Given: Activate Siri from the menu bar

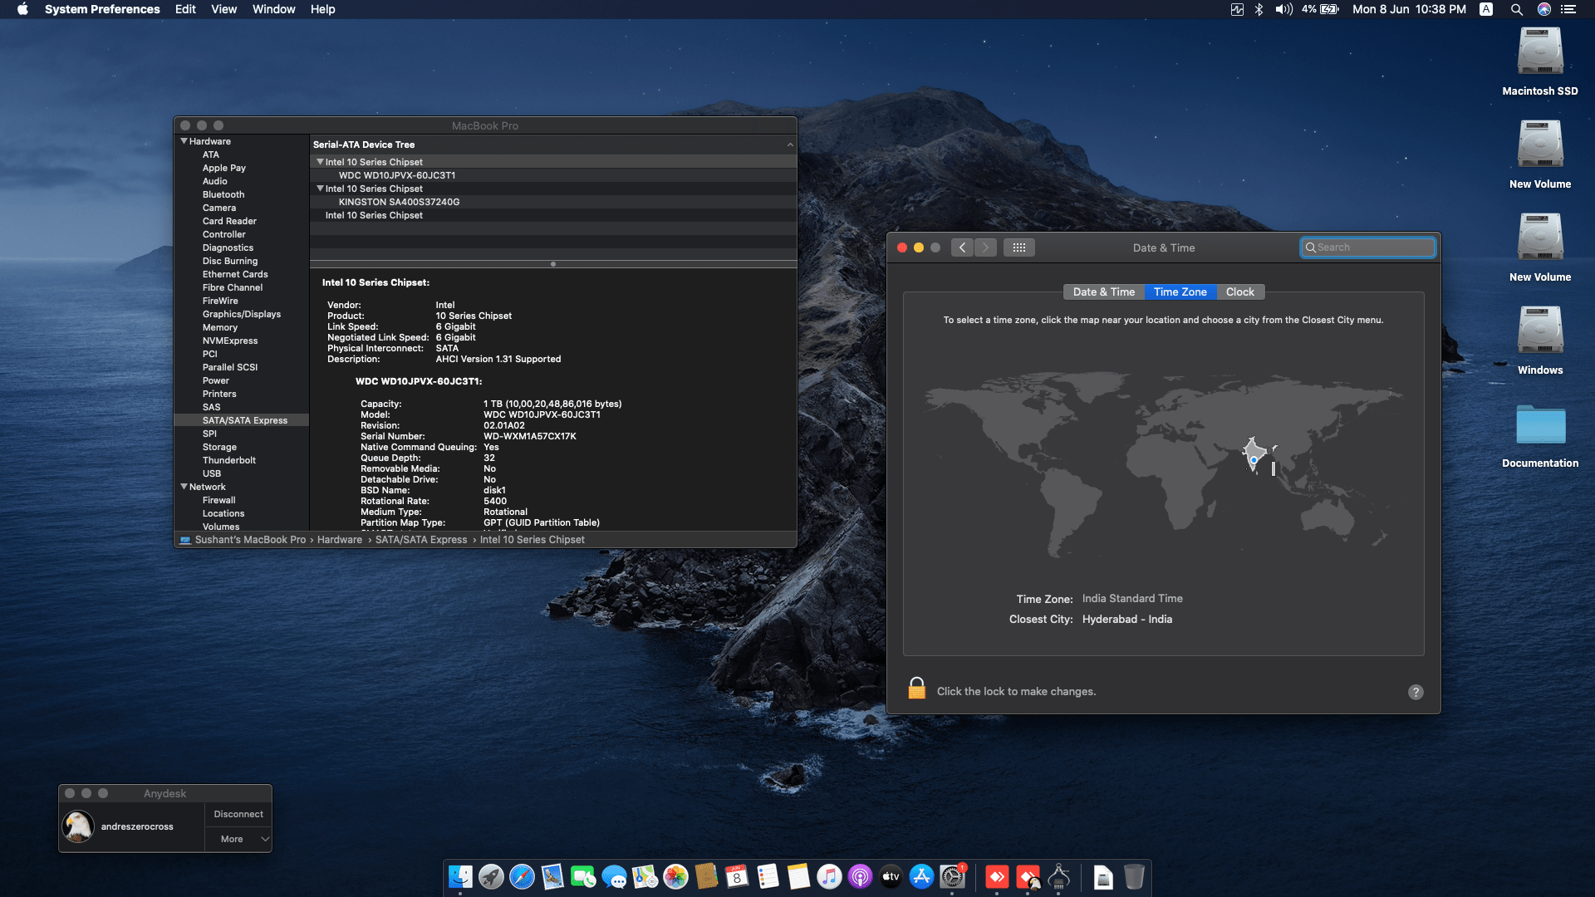Looking at the screenshot, I should pos(1543,9).
